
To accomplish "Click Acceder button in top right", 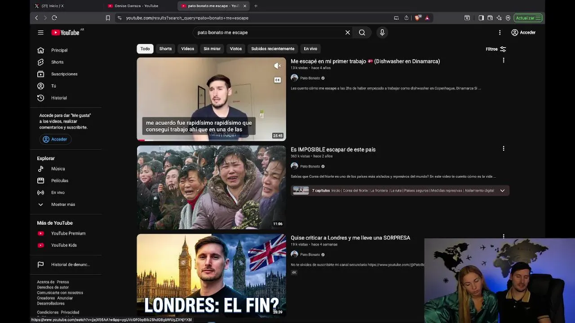I will point(523,32).
